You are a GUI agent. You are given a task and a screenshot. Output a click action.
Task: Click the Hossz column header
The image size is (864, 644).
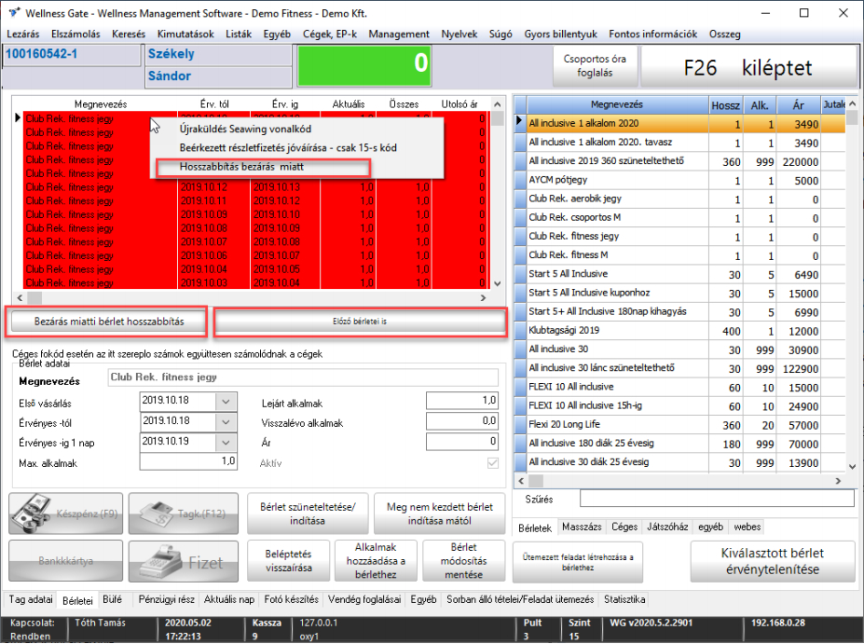pos(726,104)
